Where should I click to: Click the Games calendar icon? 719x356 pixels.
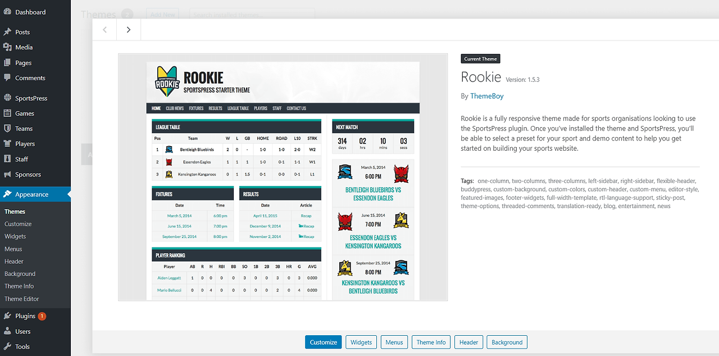(x=7, y=113)
